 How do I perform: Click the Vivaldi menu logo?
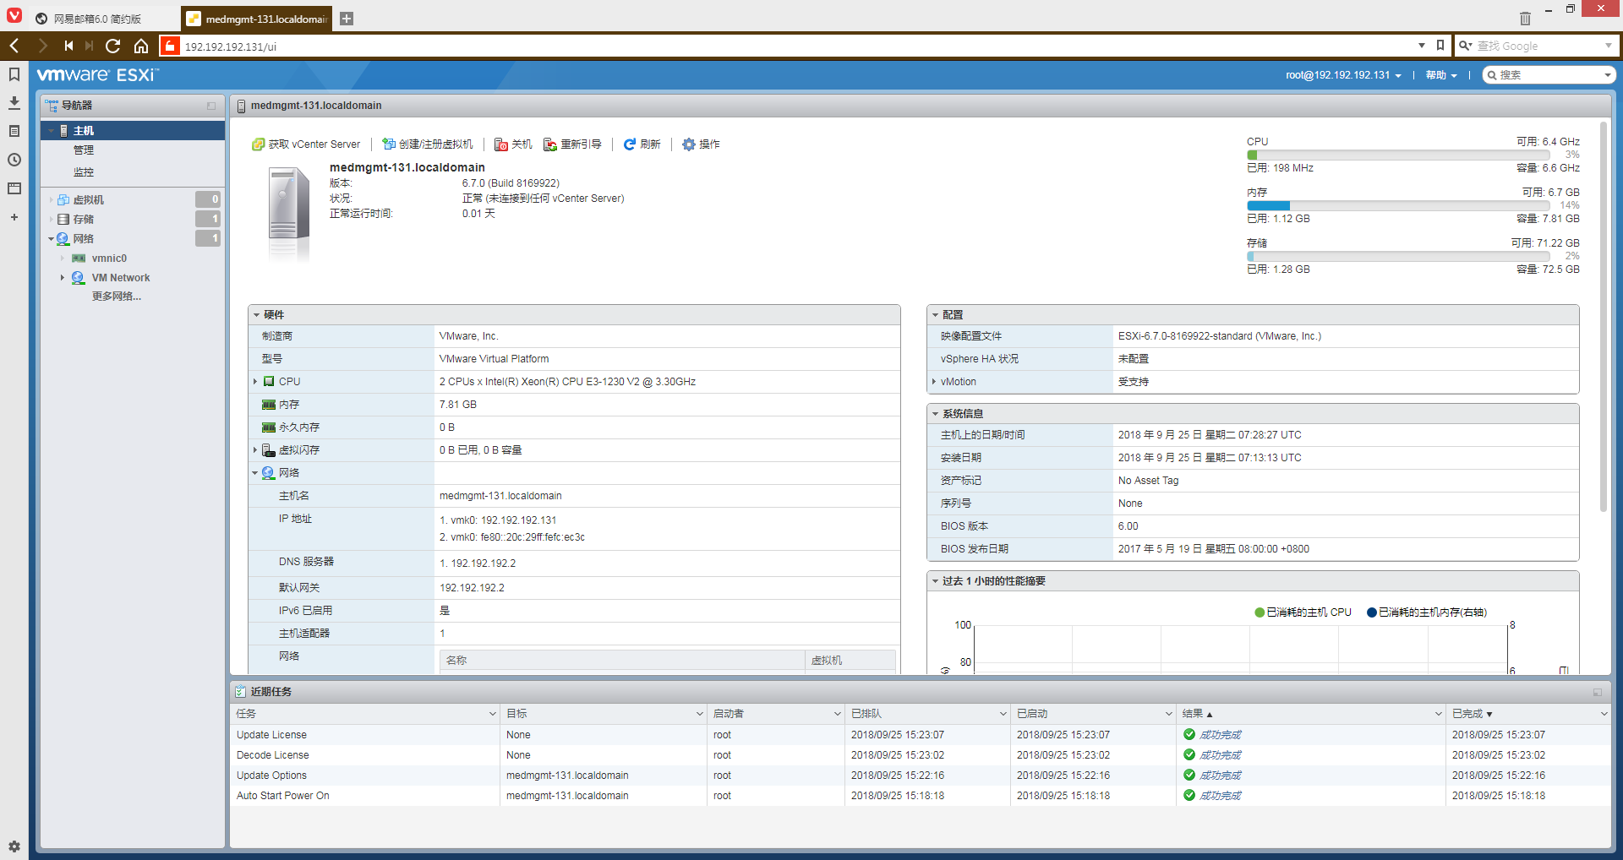tap(14, 15)
